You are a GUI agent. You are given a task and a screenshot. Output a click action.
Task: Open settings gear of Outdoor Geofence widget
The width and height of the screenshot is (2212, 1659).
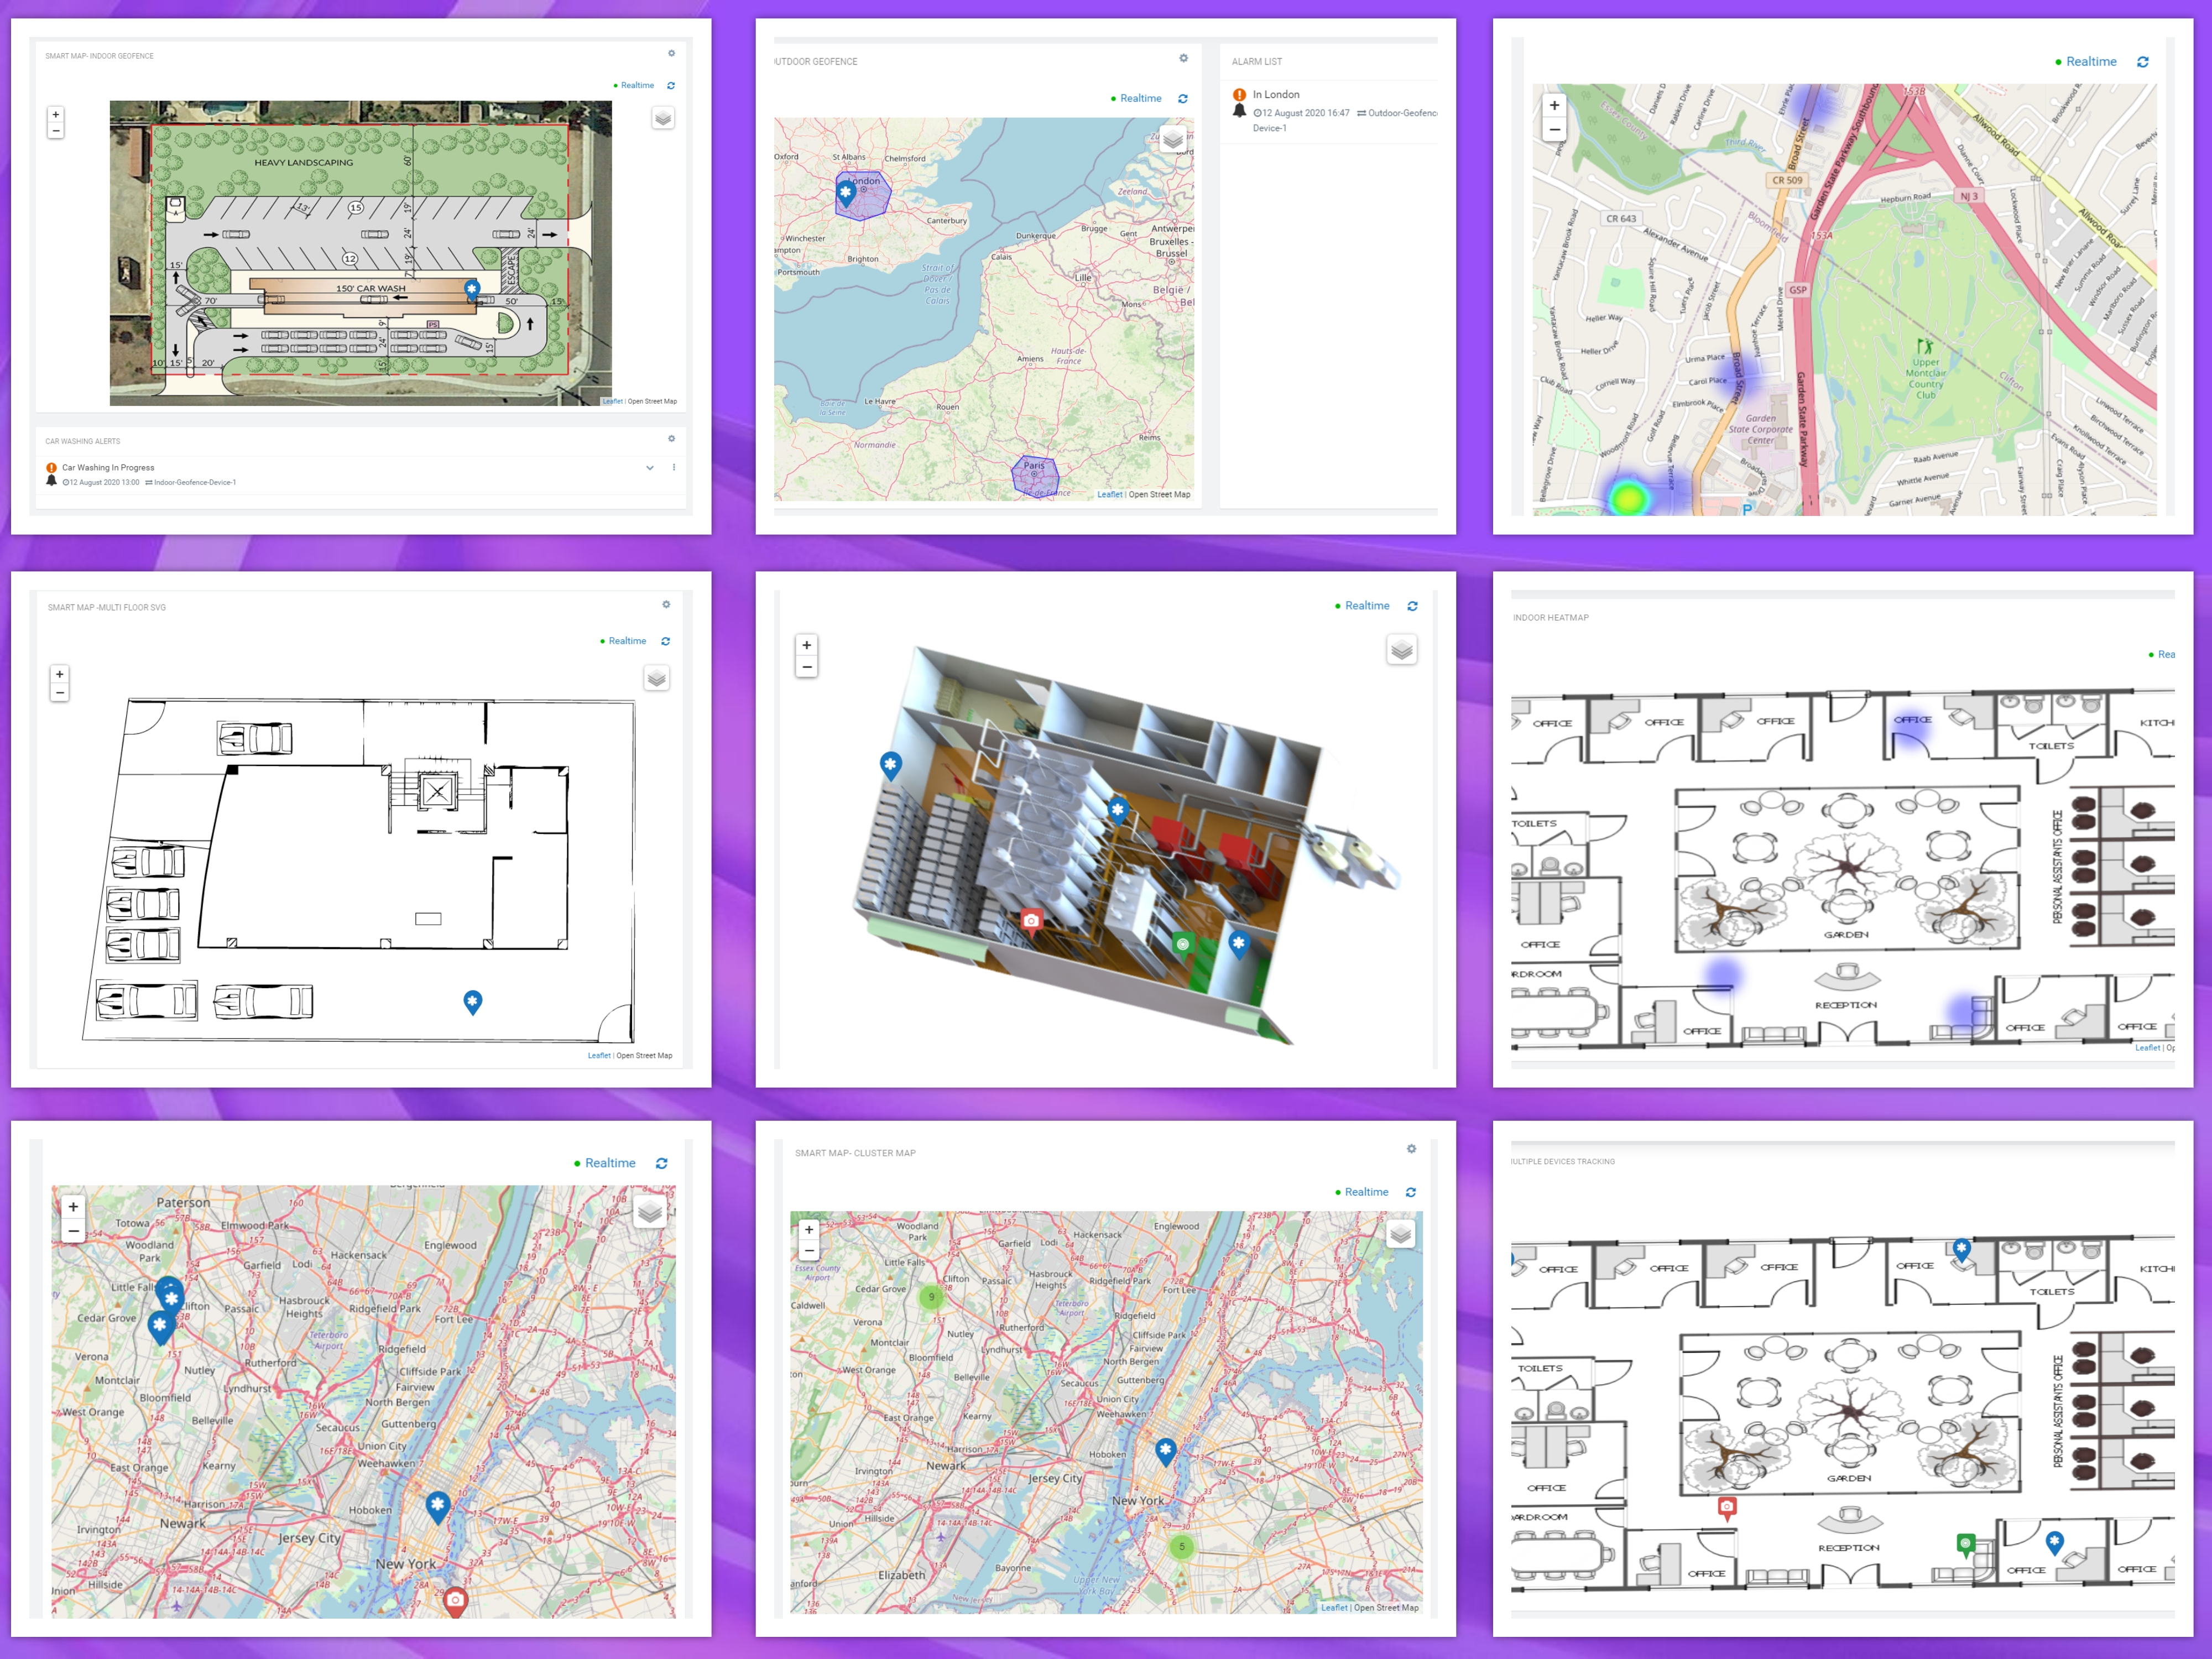[1183, 59]
